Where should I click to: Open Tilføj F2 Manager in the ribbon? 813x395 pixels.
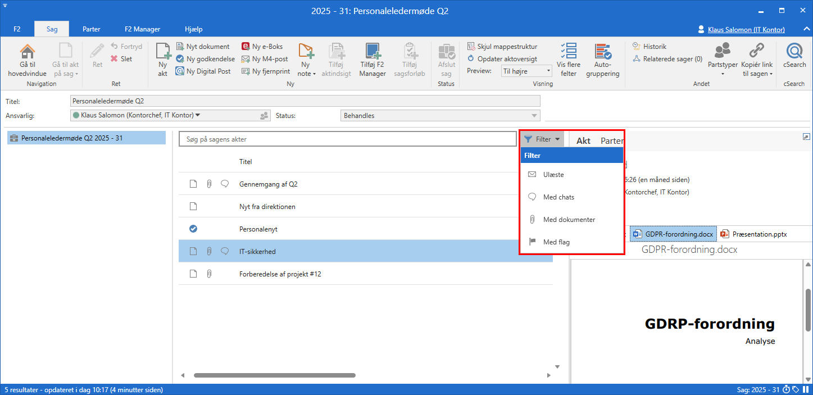pyautogui.click(x=372, y=60)
